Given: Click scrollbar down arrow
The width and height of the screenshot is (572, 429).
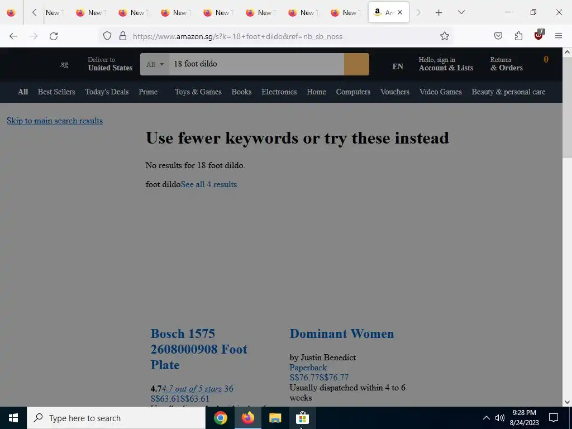Looking at the screenshot, I should click(568, 402).
